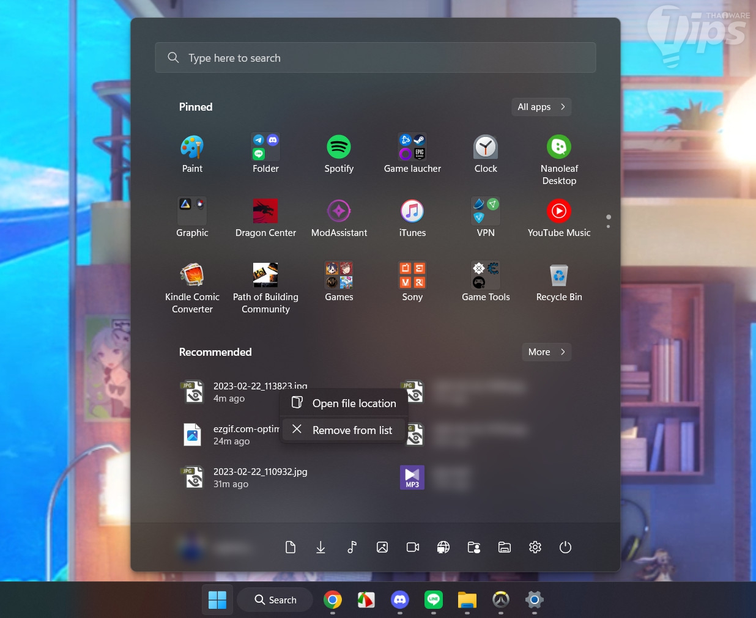Expand All apps list
Image resolution: width=756 pixels, height=618 pixels.
coord(541,107)
